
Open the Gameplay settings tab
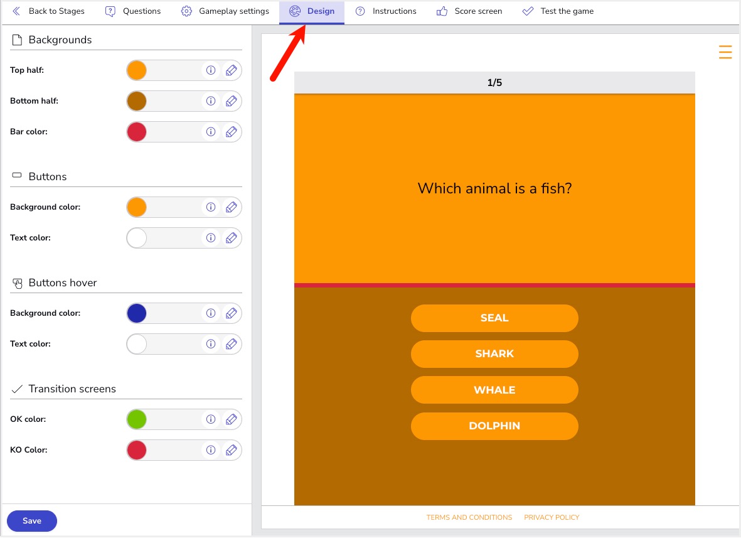click(x=225, y=11)
